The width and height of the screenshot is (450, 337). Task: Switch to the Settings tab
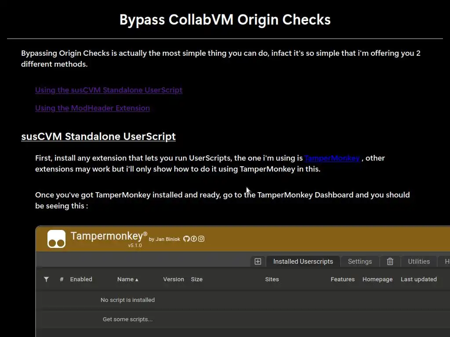[x=360, y=262]
